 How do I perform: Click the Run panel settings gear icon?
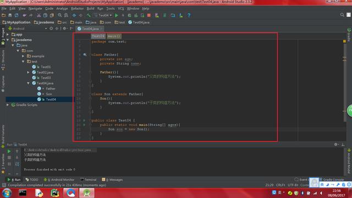tap(336, 144)
